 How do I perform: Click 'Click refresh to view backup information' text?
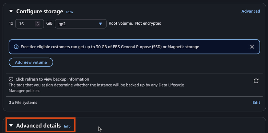tap(52, 79)
